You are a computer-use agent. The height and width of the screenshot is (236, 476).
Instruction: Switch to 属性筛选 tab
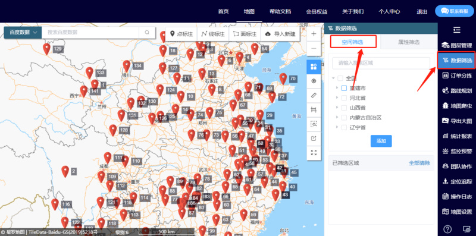click(x=409, y=42)
